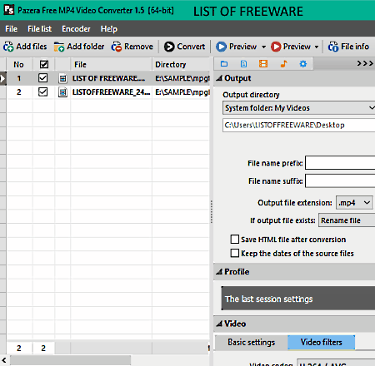
Task: Click the File name prefix field
Action: tap(340, 163)
